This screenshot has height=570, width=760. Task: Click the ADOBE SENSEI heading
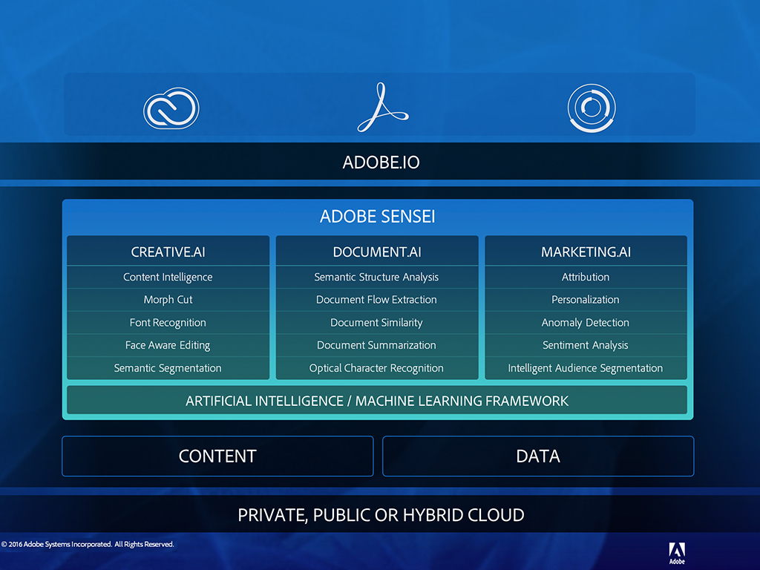coord(377,217)
